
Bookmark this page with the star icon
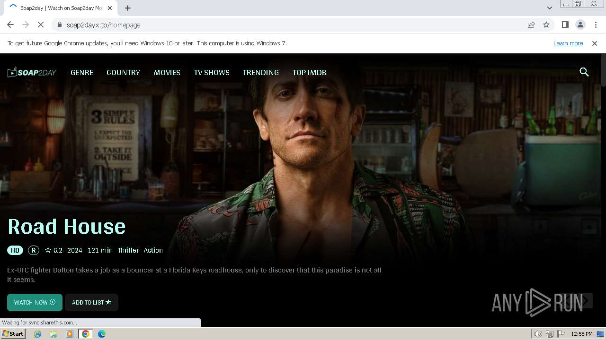(546, 25)
